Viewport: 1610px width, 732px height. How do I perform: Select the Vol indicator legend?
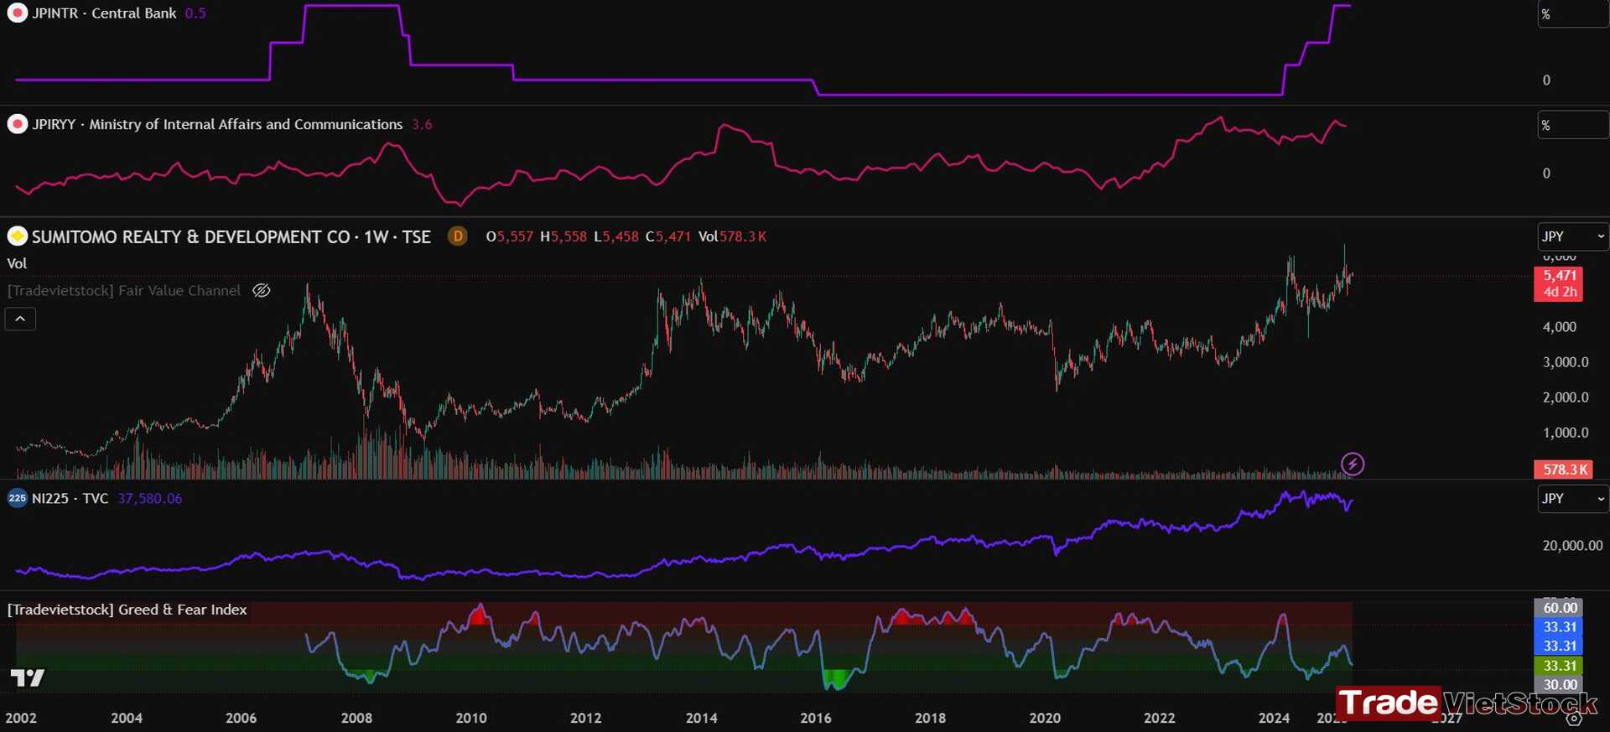(17, 263)
